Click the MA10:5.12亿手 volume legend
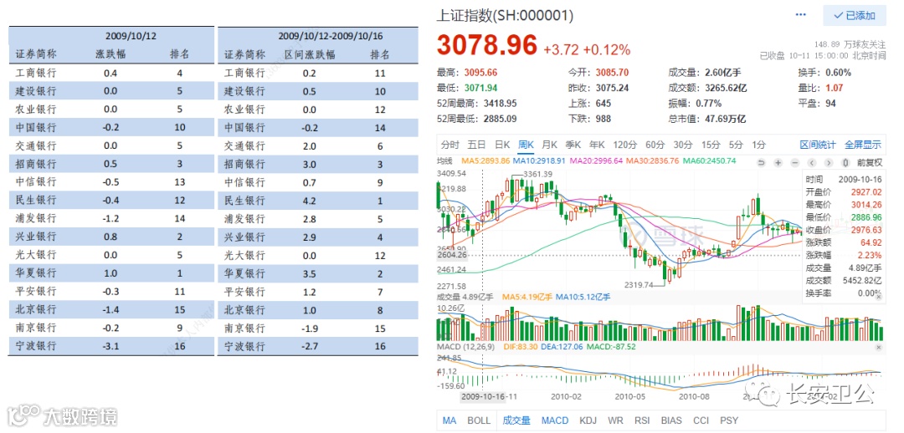904x433 pixels. click(x=583, y=297)
